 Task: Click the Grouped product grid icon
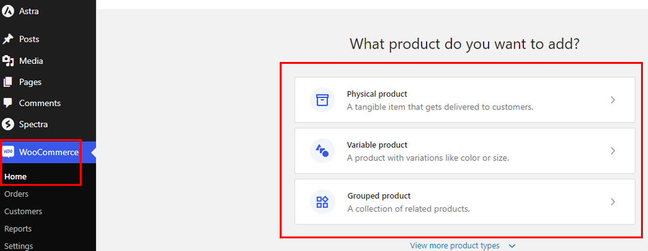(322, 202)
